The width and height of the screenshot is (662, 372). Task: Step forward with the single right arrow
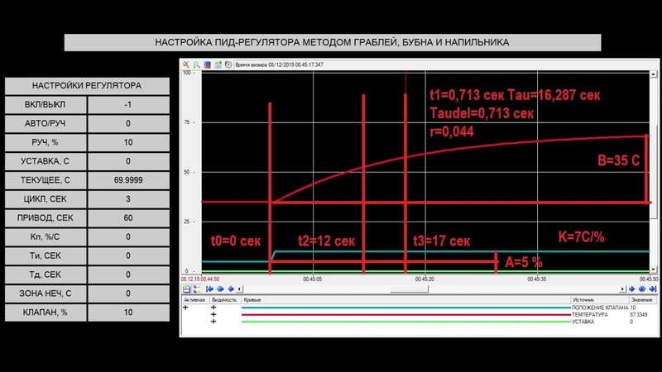(632, 289)
